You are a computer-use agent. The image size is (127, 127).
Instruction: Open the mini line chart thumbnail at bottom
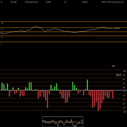pos(63,122)
